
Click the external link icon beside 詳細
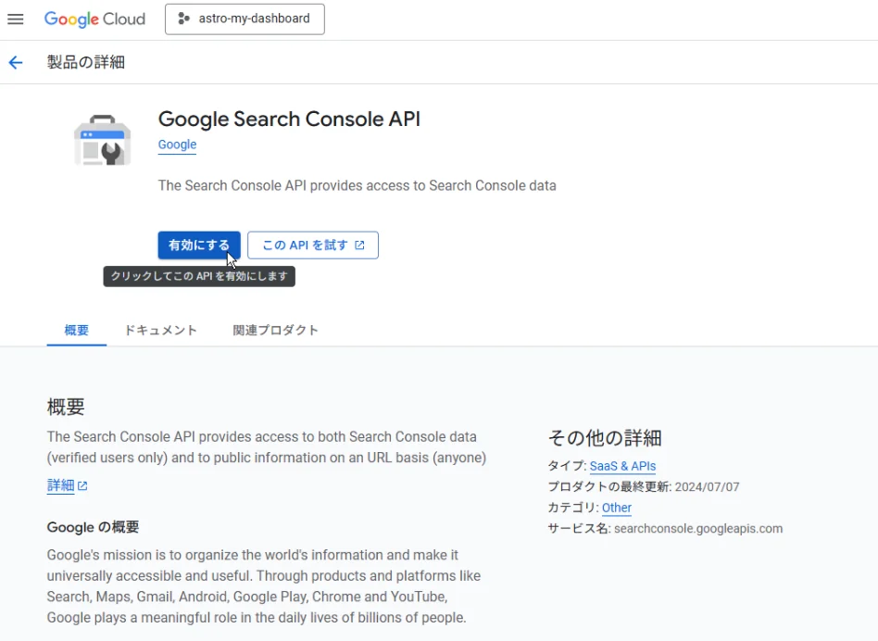click(x=83, y=486)
